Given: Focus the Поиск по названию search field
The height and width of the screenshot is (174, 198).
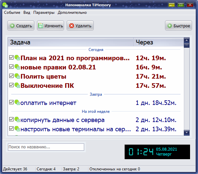Looking at the screenshot, I should coord(46,147).
